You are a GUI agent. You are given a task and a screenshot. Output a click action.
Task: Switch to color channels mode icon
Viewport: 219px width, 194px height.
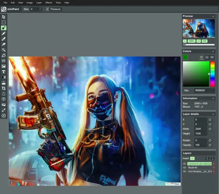(x=207, y=57)
